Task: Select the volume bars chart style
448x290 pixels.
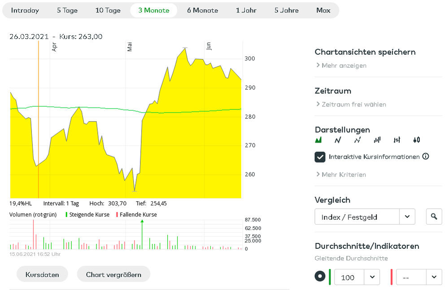Action: click(377, 140)
